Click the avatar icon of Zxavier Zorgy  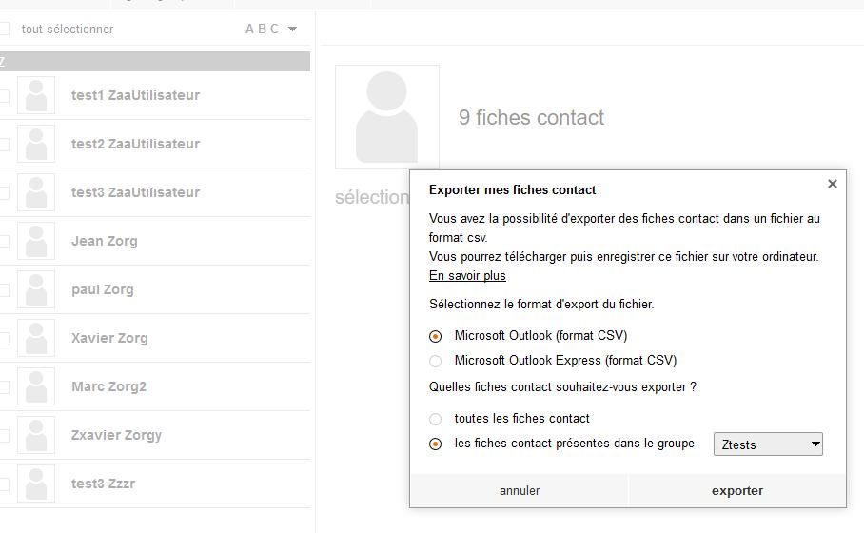pos(36,436)
